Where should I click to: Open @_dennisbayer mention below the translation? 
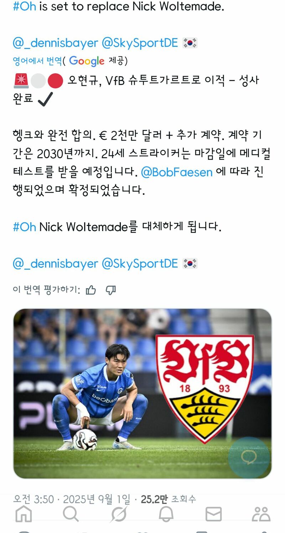[x=55, y=264]
